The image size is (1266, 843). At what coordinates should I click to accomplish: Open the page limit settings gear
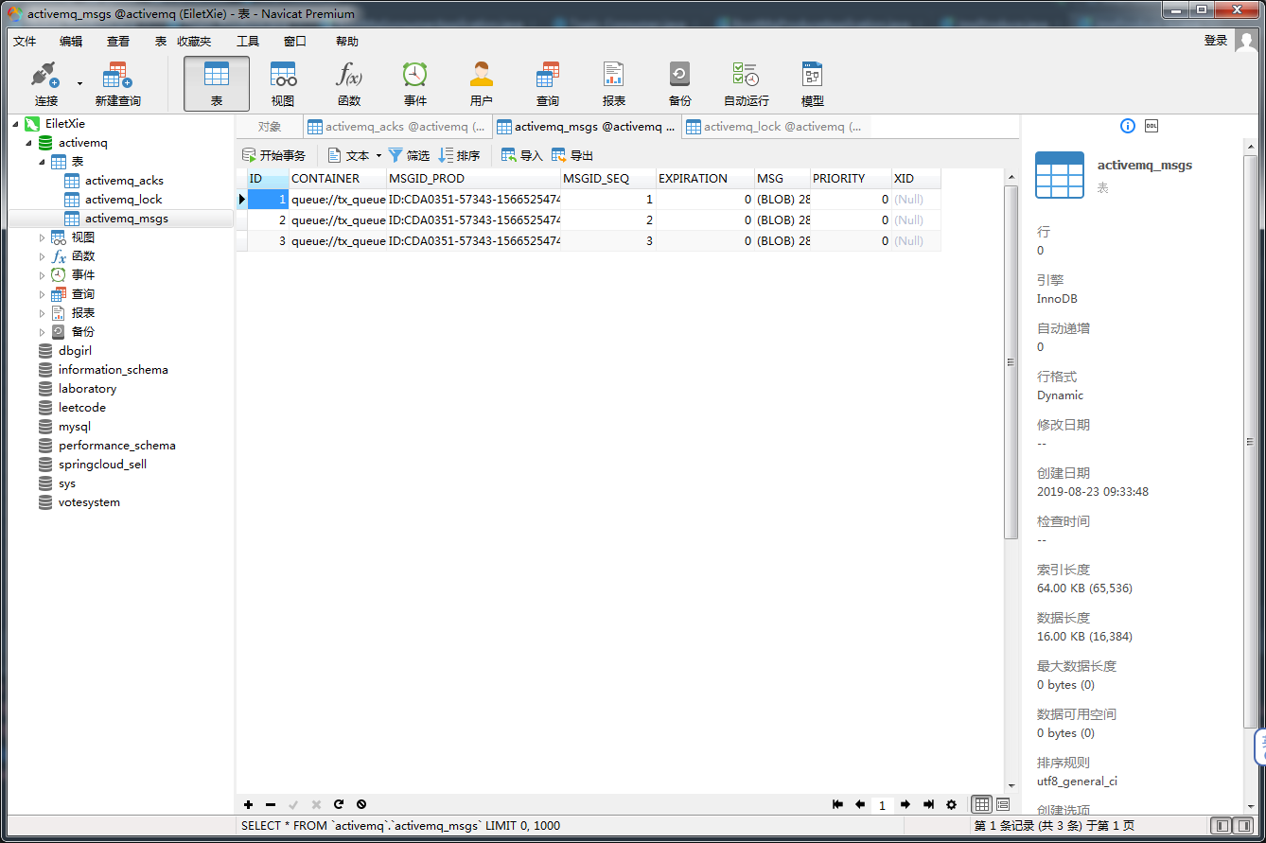click(951, 804)
